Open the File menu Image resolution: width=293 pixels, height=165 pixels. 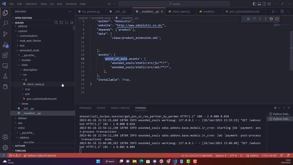tap(11, 4)
